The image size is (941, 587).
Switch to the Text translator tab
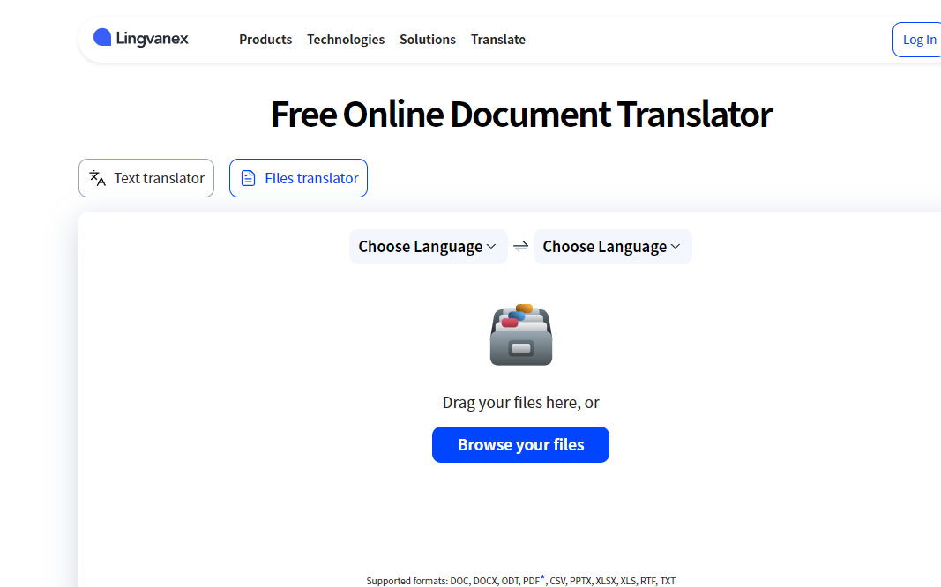159,178
